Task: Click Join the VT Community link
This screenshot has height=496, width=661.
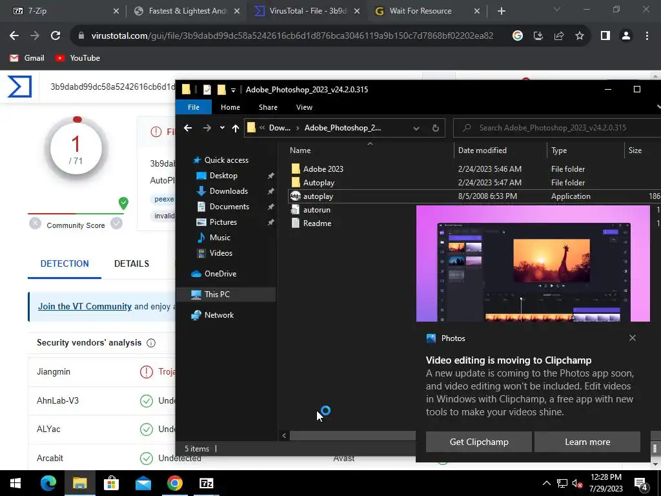Action: click(85, 307)
